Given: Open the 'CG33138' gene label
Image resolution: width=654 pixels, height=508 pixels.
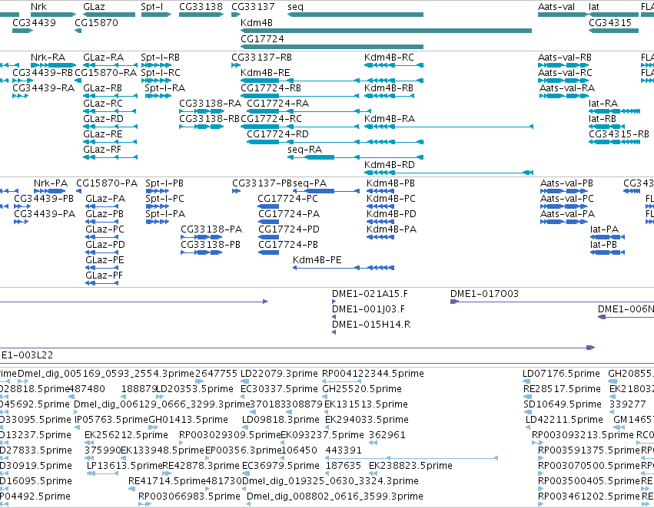Looking at the screenshot, I should point(201,7).
